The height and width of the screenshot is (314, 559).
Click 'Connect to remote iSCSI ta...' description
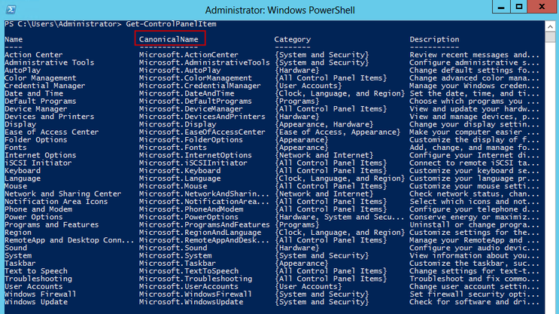click(475, 163)
